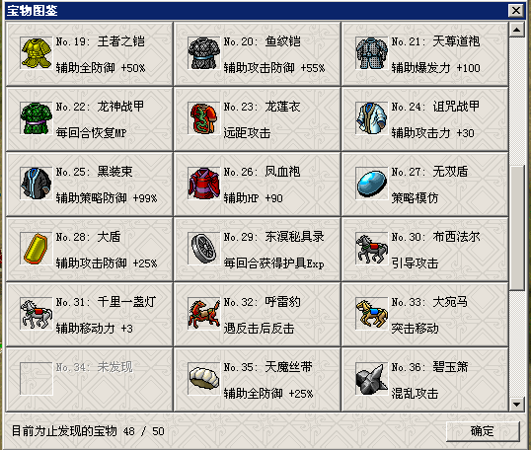Close the 宝物图鉴 window
This screenshot has height=450, width=531.
click(x=516, y=11)
